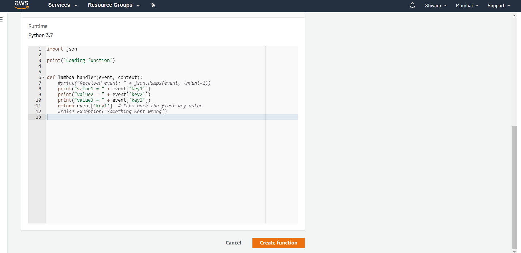Open the side navigation hamburger menu
This screenshot has height=253, width=521.
(1, 19)
